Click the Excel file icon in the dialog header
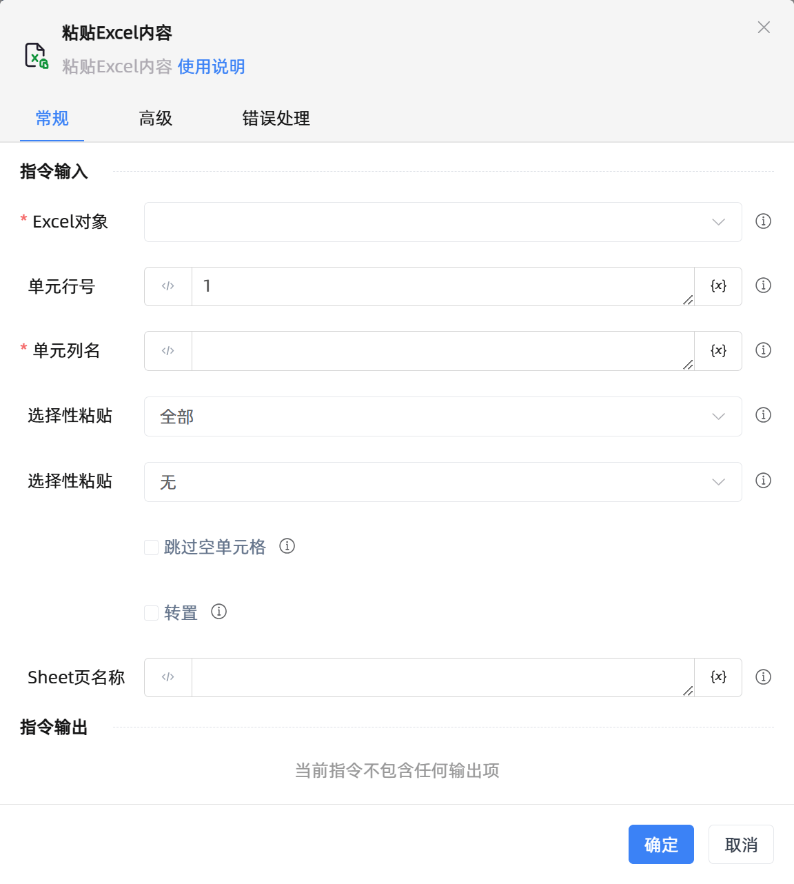 34,55
